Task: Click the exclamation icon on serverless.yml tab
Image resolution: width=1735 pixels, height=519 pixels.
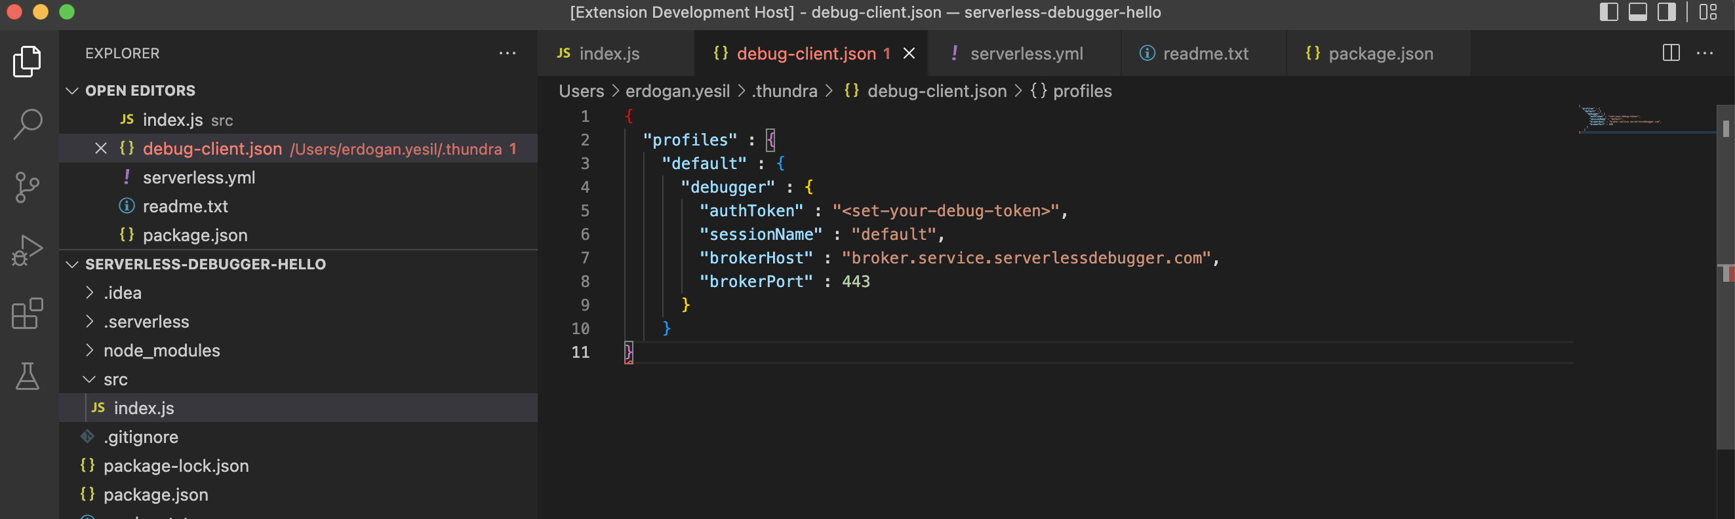Action: point(955,53)
